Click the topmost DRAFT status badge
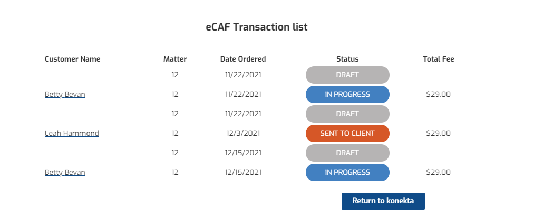 [347, 75]
